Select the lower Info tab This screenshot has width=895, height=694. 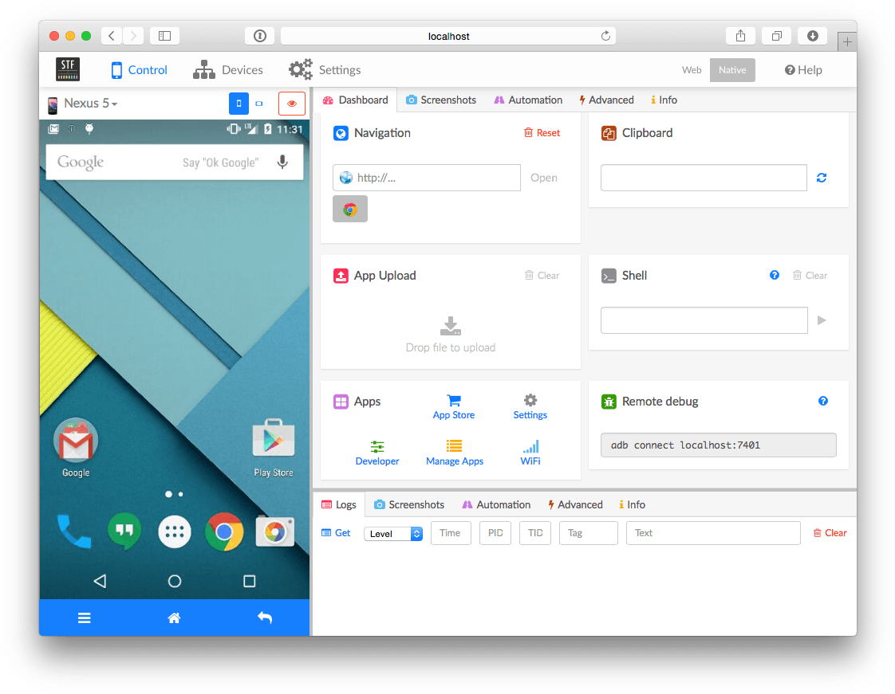[x=632, y=504]
